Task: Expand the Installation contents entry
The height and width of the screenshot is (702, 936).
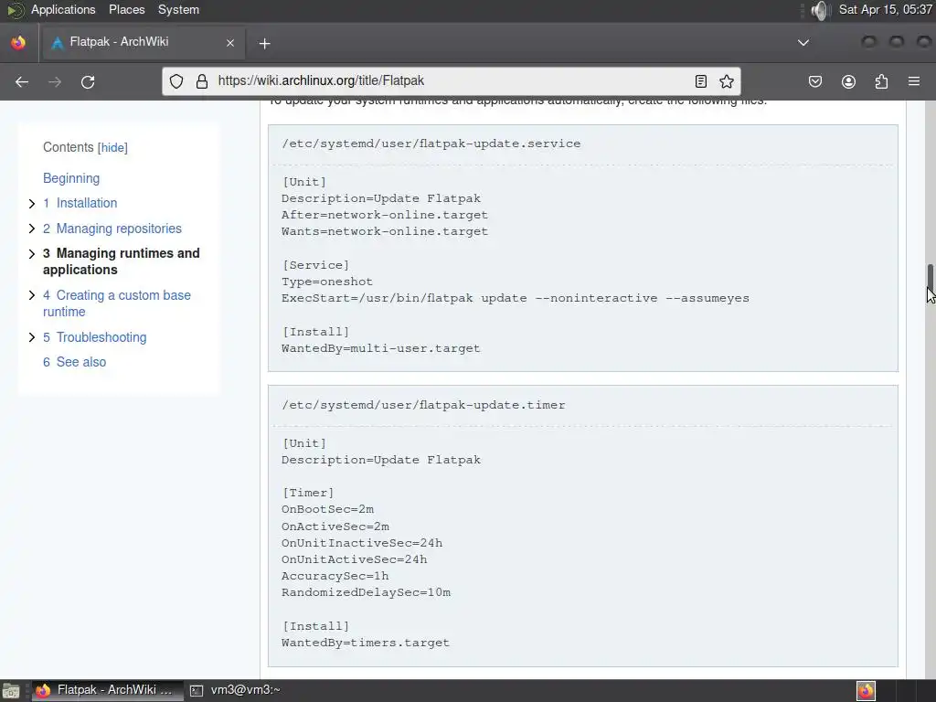Action: click(32, 204)
